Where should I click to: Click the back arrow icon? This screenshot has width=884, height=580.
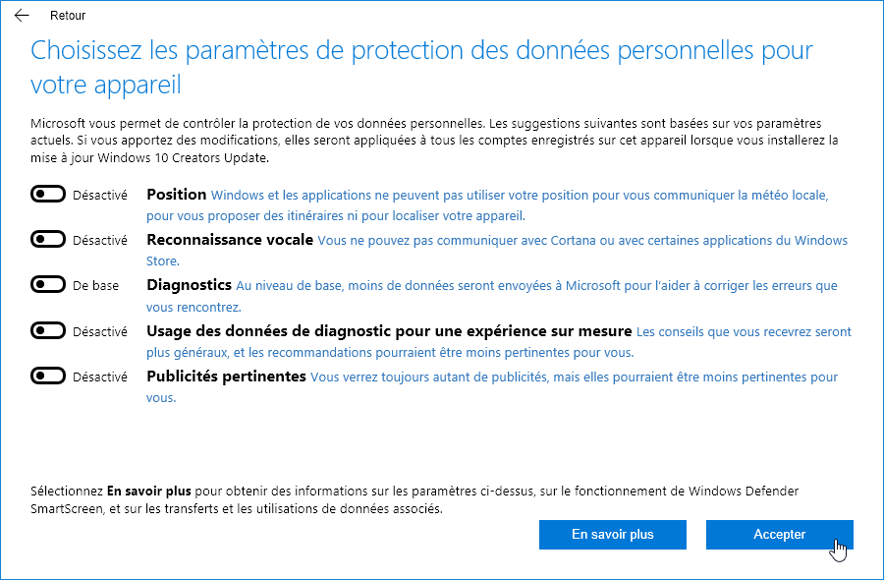tap(22, 15)
